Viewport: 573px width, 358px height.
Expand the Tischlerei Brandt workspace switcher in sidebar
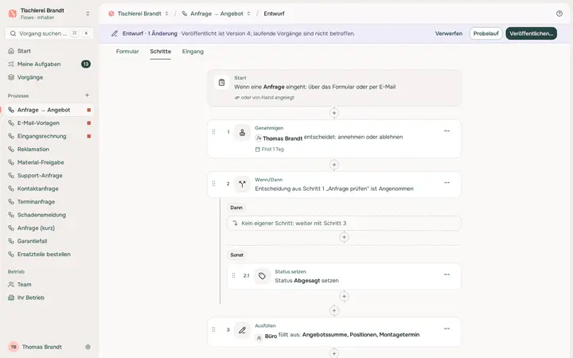[x=88, y=14]
